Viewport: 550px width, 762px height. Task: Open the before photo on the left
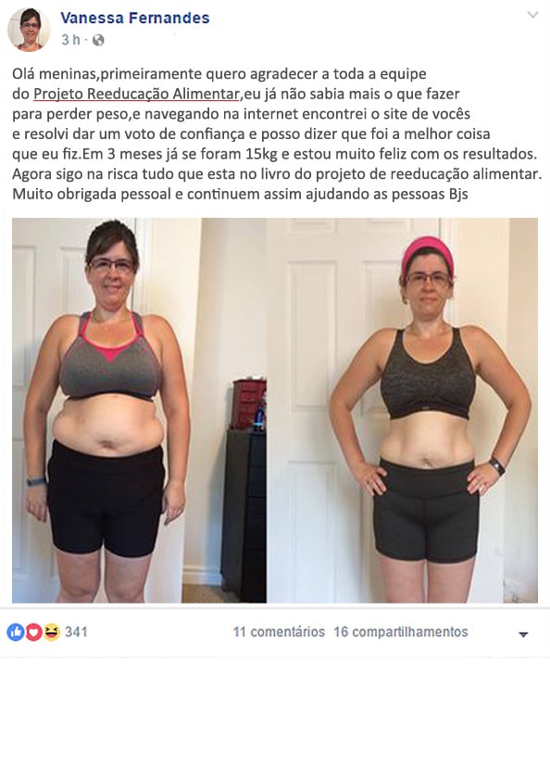pos(139,411)
